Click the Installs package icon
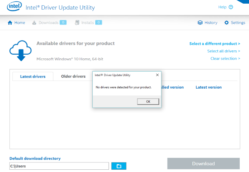Screen dimensions: 249x172 point(77,23)
